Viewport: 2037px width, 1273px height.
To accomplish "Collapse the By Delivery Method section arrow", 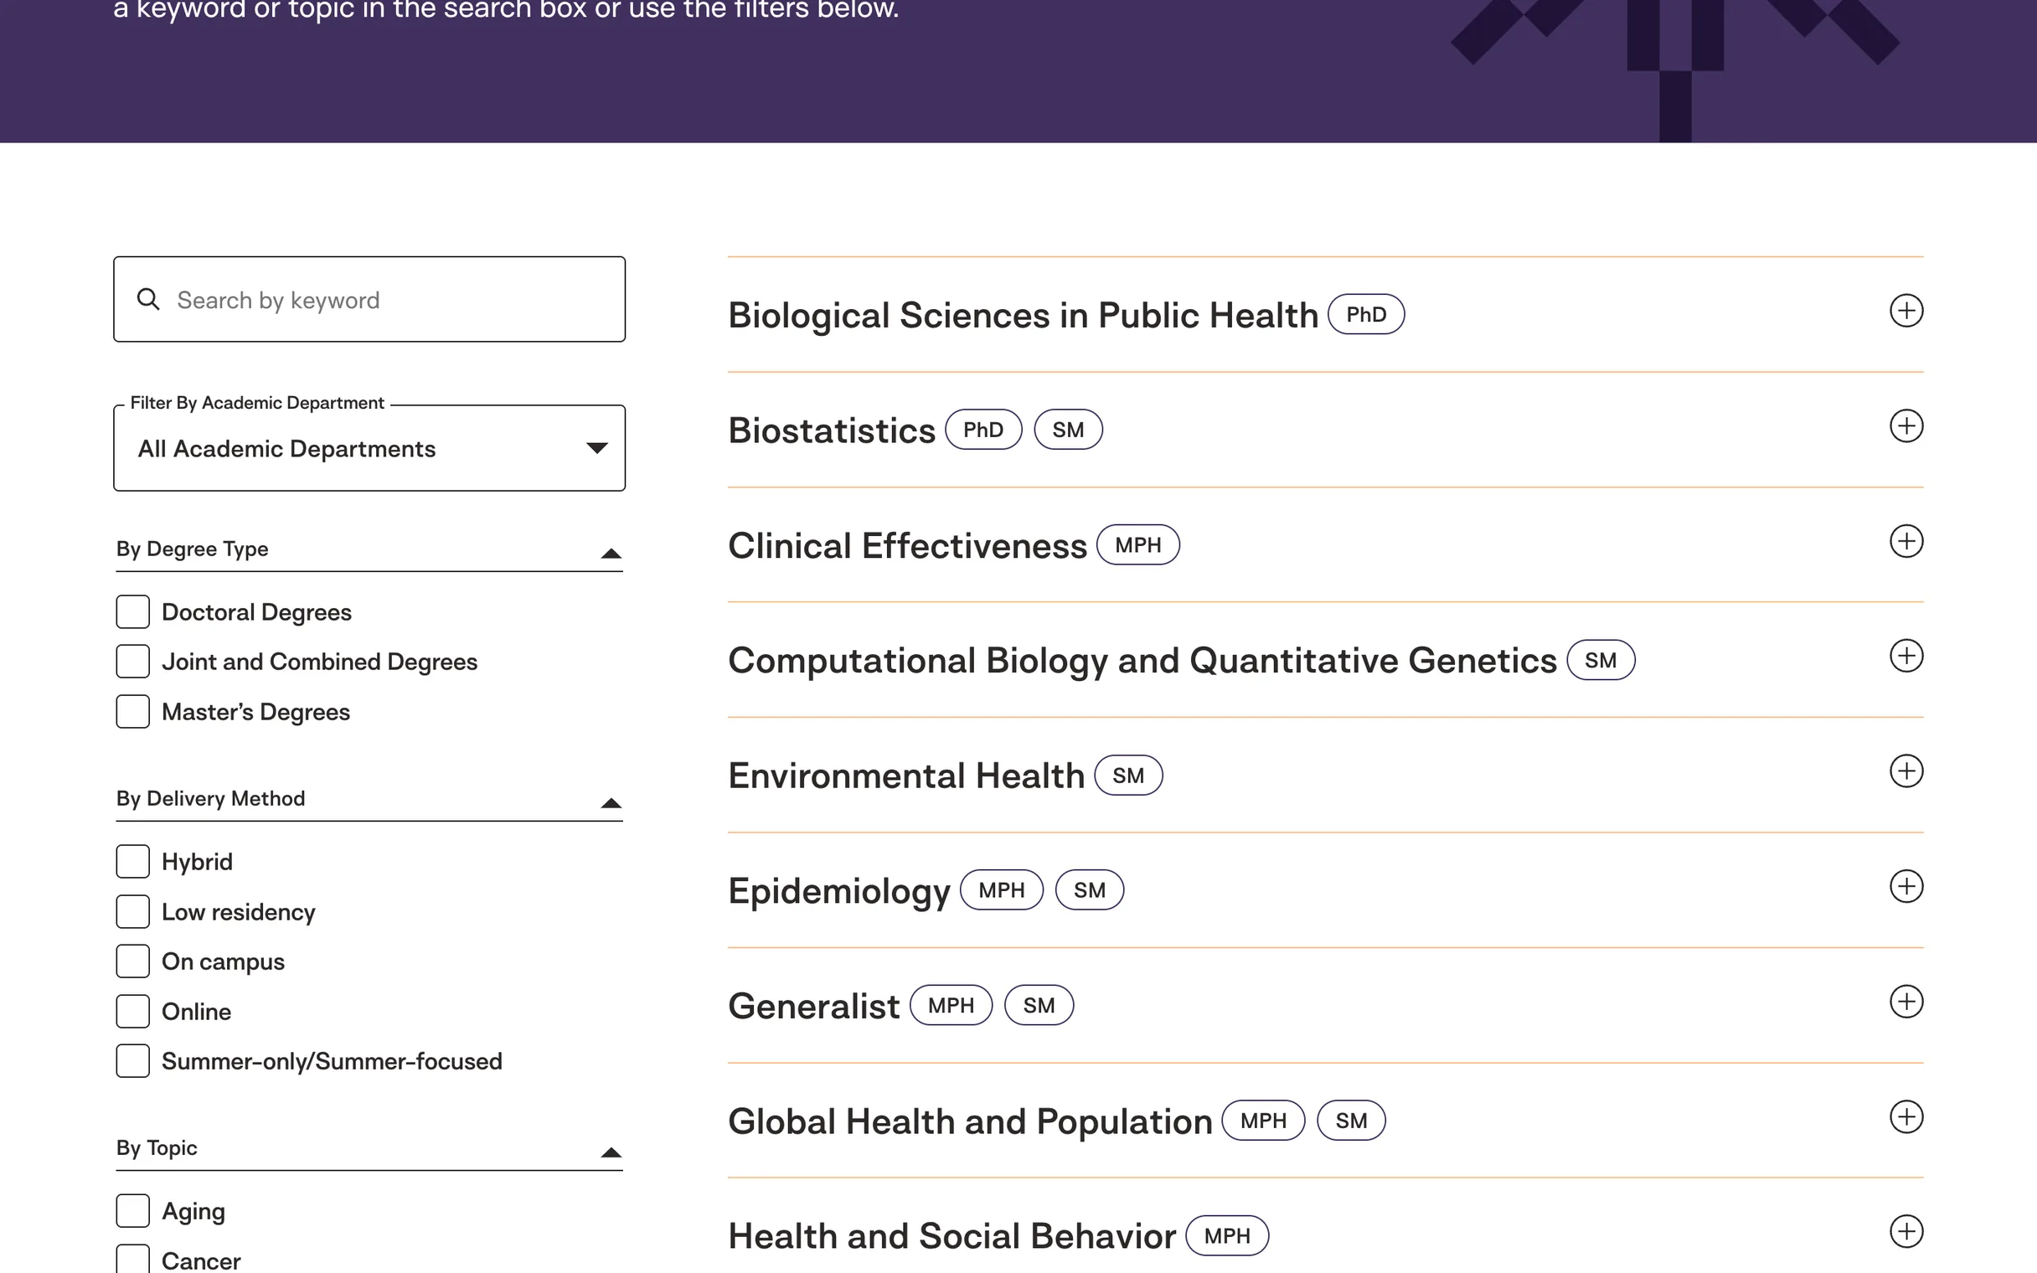I will click(x=611, y=803).
